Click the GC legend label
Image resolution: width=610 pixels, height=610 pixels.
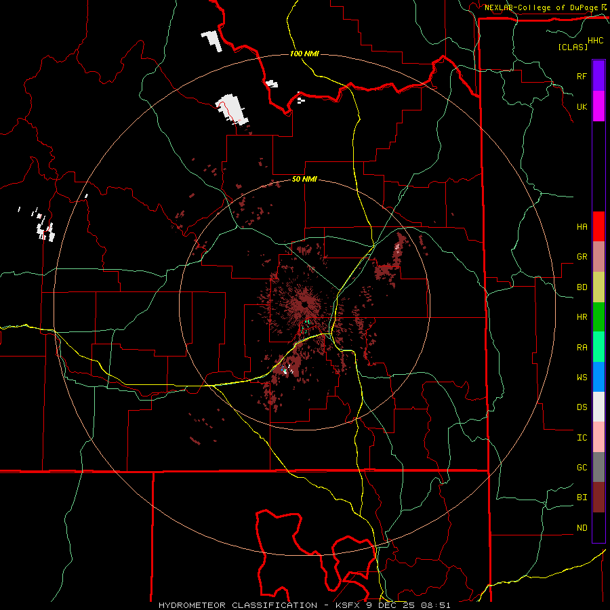(582, 468)
